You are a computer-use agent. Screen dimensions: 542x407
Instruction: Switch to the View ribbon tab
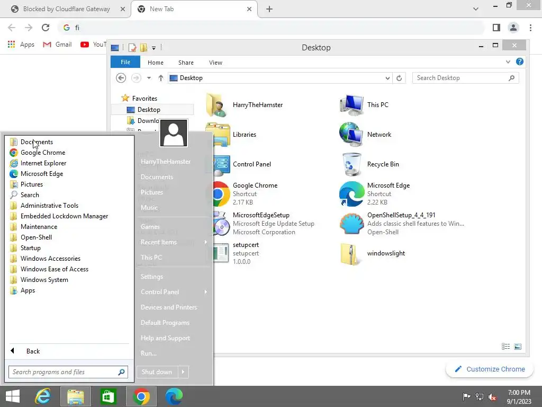pos(216,63)
